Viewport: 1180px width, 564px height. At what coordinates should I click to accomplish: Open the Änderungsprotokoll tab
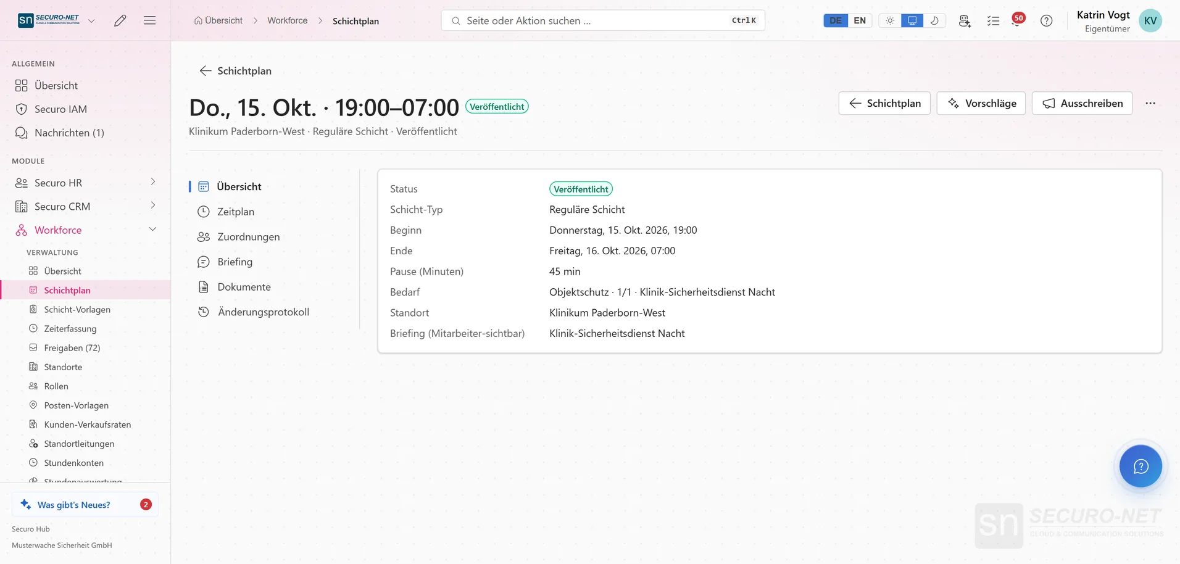pos(254,312)
